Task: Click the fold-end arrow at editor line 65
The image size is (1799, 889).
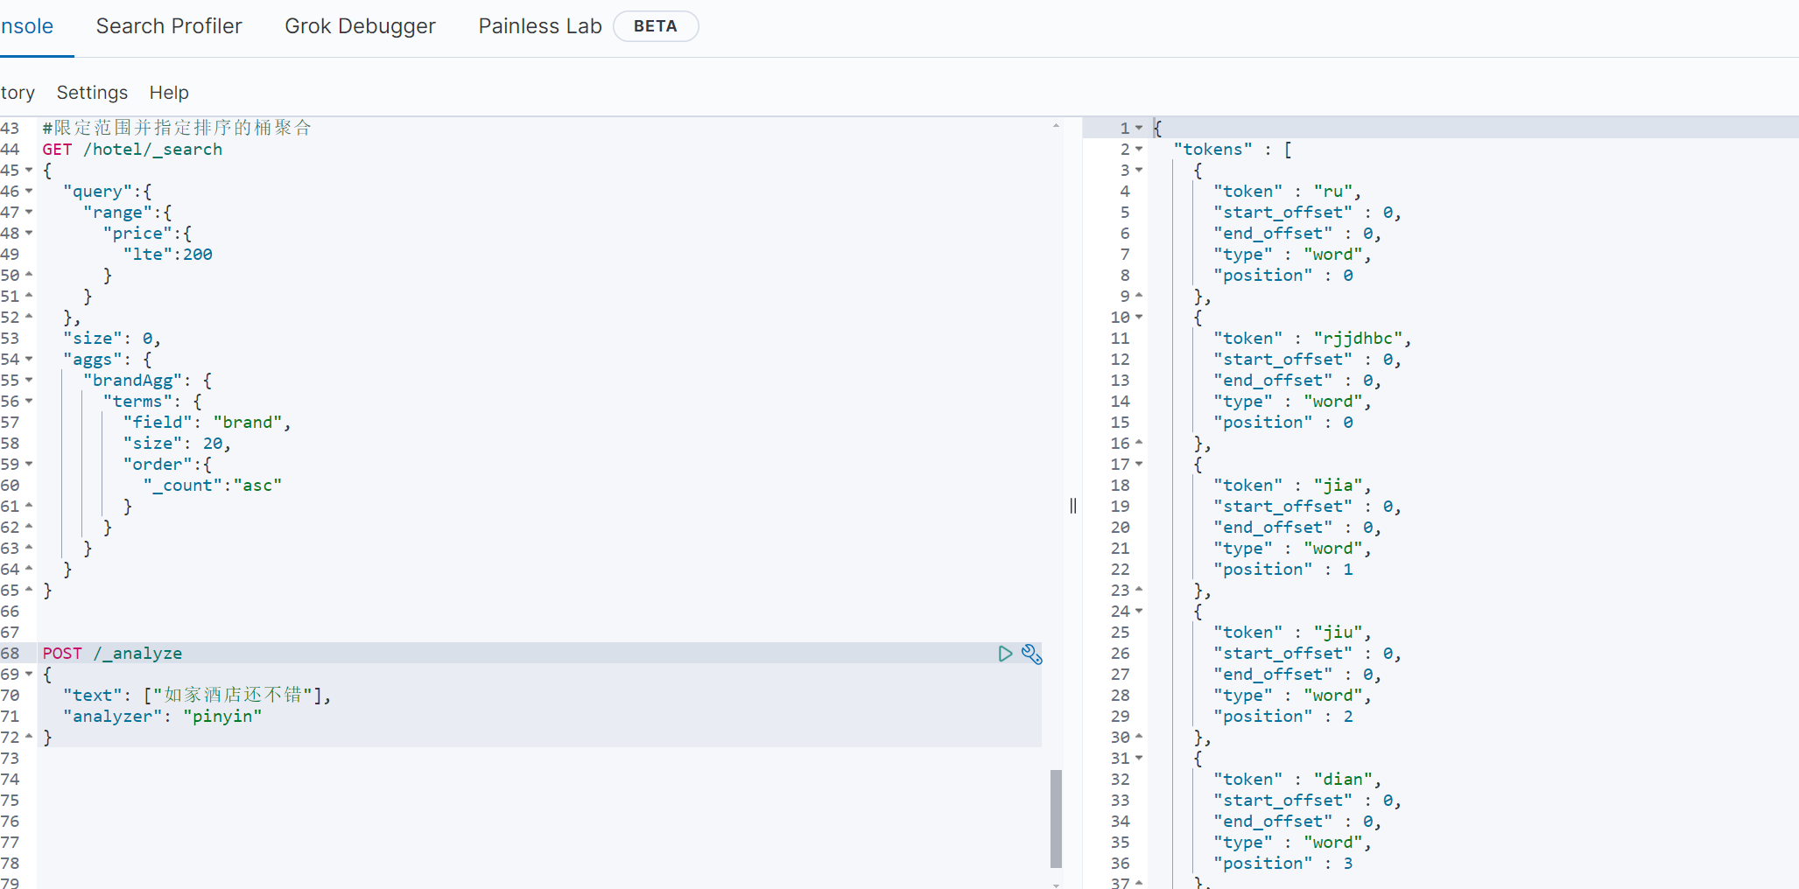Action: [29, 590]
